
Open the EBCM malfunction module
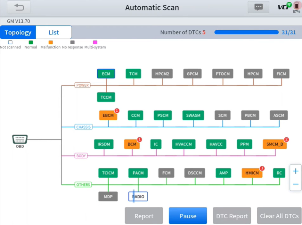point(108,116)
